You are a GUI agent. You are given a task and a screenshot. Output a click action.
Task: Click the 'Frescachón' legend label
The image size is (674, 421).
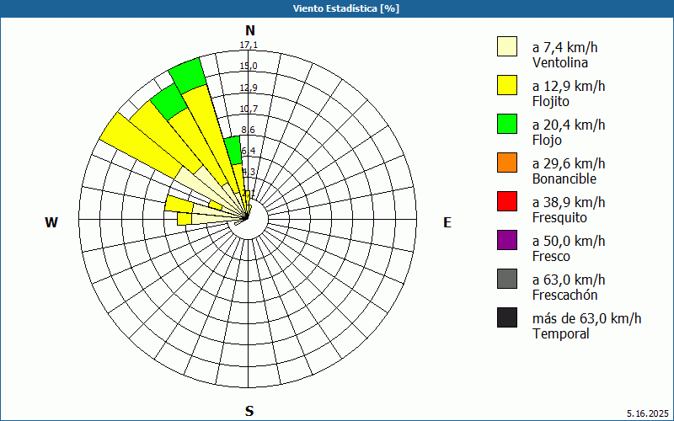pos(564,296)
